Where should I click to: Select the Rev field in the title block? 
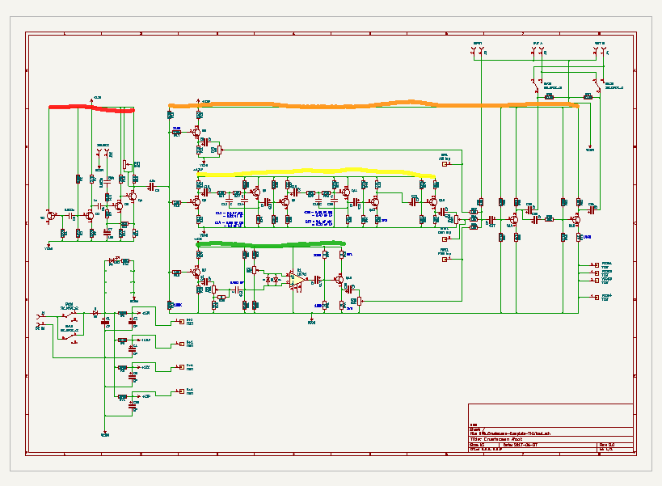607,444
